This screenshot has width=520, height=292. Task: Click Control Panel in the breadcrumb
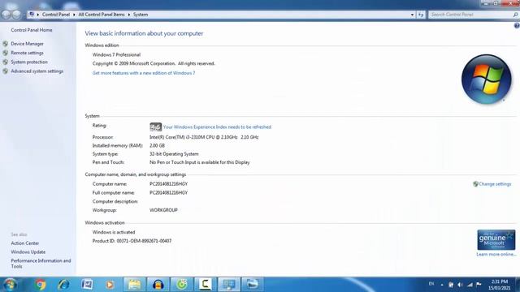coord(56,15)
